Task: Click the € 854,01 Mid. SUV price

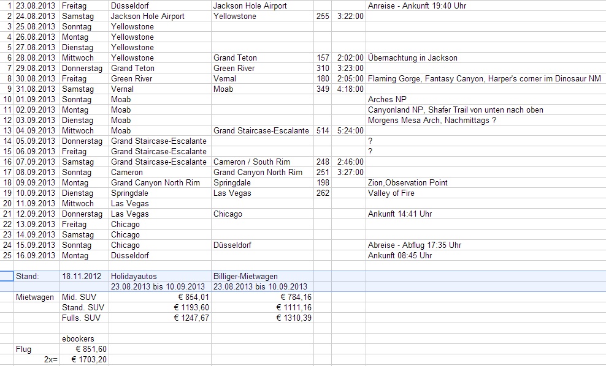Action: pyautogui.click(x=191, y=297)
